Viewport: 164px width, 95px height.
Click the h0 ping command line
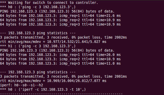tap(38, 7)
